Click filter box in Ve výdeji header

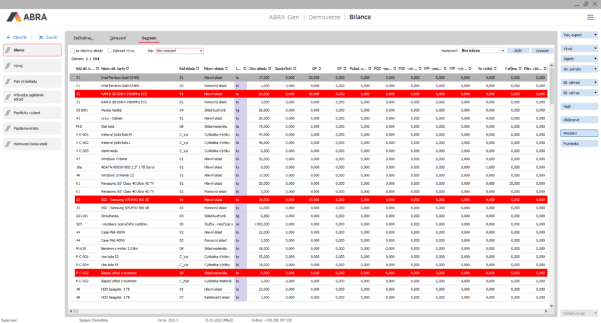pyautogui.click(x=495, y=68)
